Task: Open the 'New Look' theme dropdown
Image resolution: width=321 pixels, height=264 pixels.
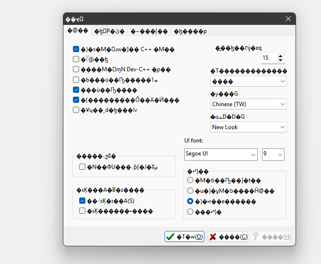Action: coord(249,127)
